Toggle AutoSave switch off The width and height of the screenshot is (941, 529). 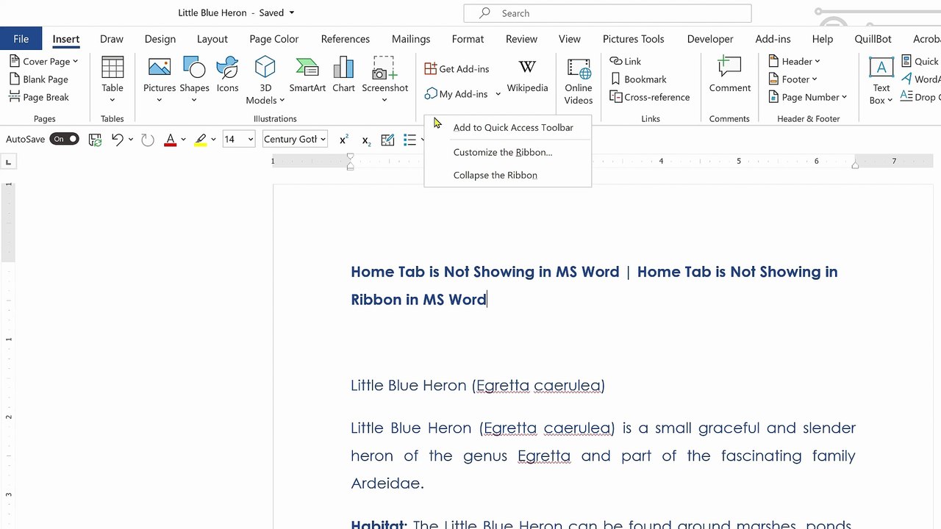[x=64, y=139]
